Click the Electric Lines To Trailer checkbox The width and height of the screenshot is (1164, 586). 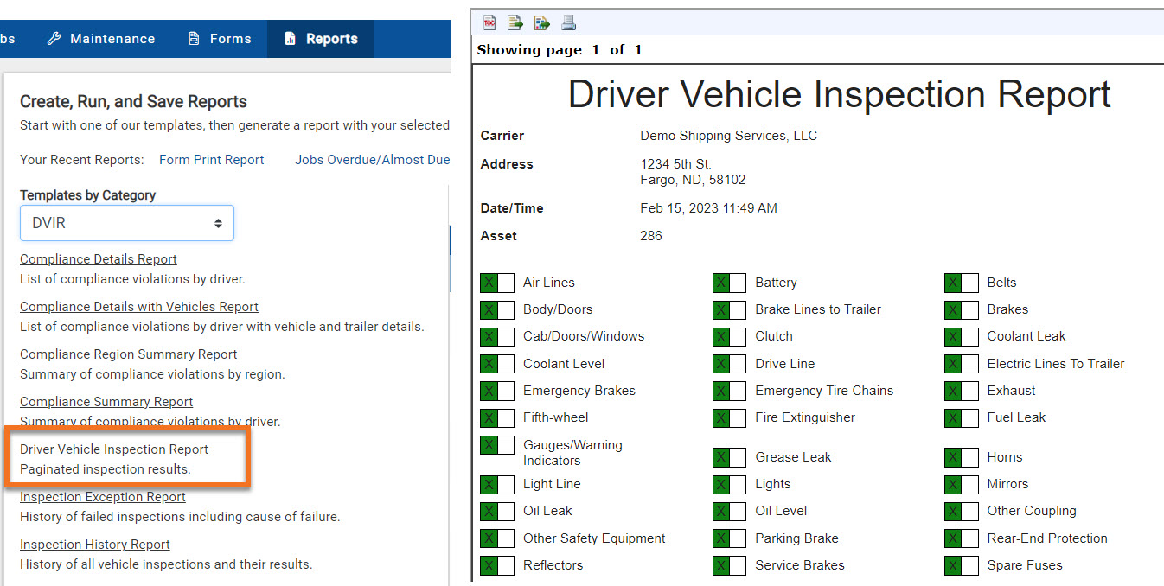(x=962, y=364)
